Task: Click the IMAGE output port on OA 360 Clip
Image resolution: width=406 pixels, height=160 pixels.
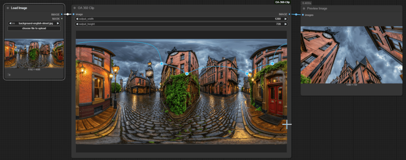Action: click(290, 14)
